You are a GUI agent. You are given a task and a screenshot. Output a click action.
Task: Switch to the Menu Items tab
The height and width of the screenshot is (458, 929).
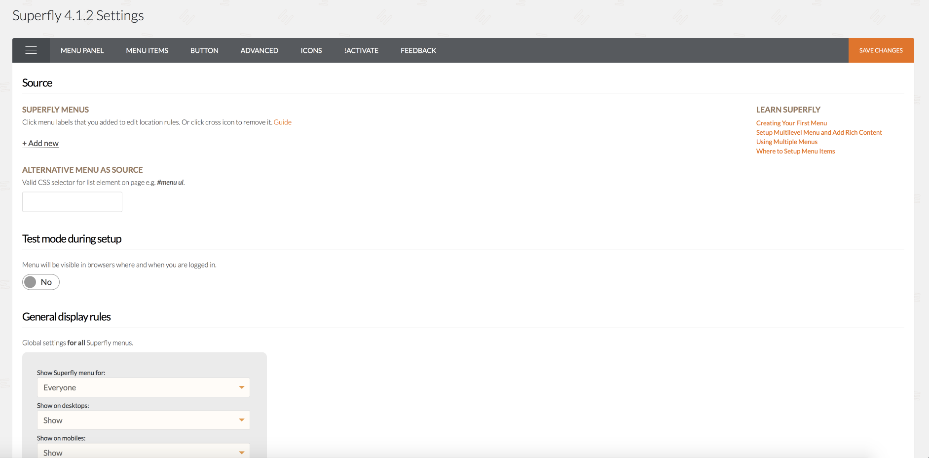(x=147, y=50)
